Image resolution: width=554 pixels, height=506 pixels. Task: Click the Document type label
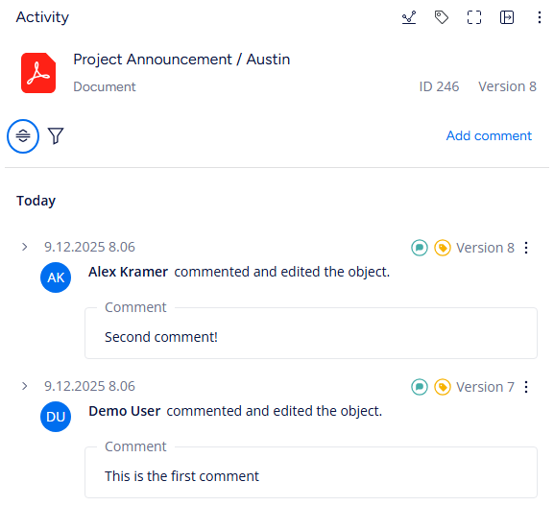point(105,86)
